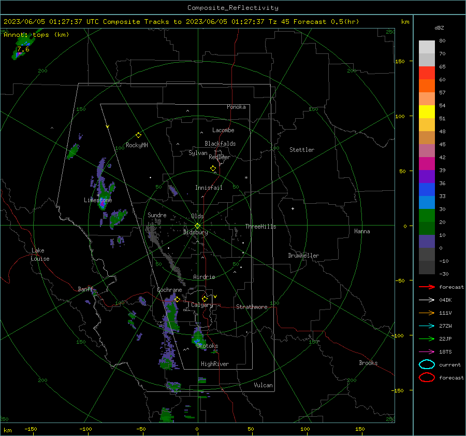Click the magenta 18TS arrow icon
Screen dimensions: 466x436
427,352
